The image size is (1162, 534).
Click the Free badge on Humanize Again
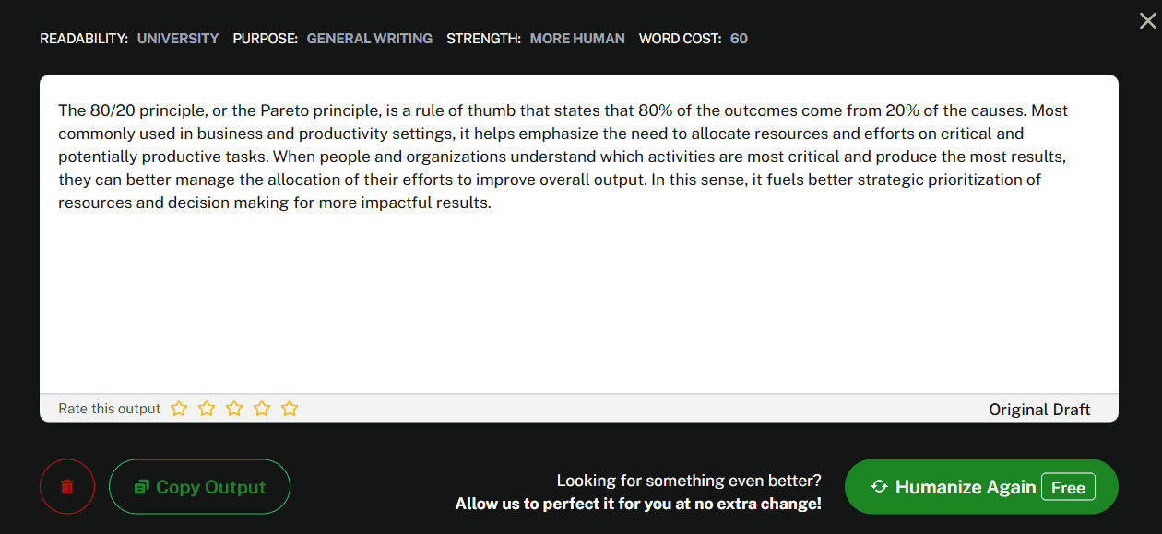1068,487
